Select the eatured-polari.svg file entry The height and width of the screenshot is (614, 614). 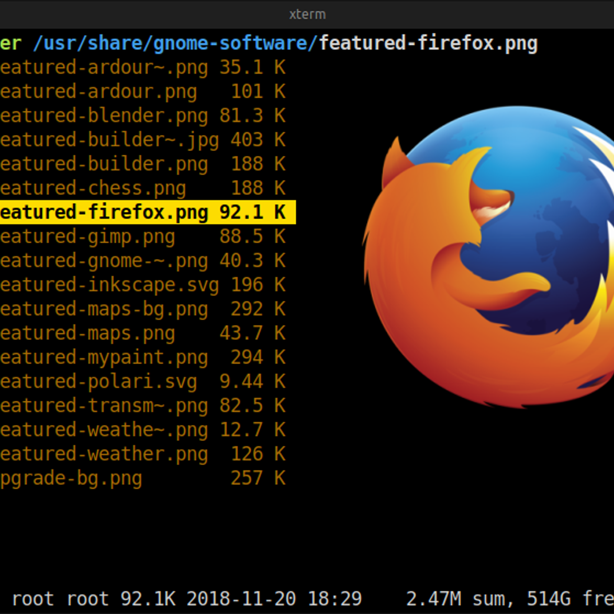(x=148, y=382)
